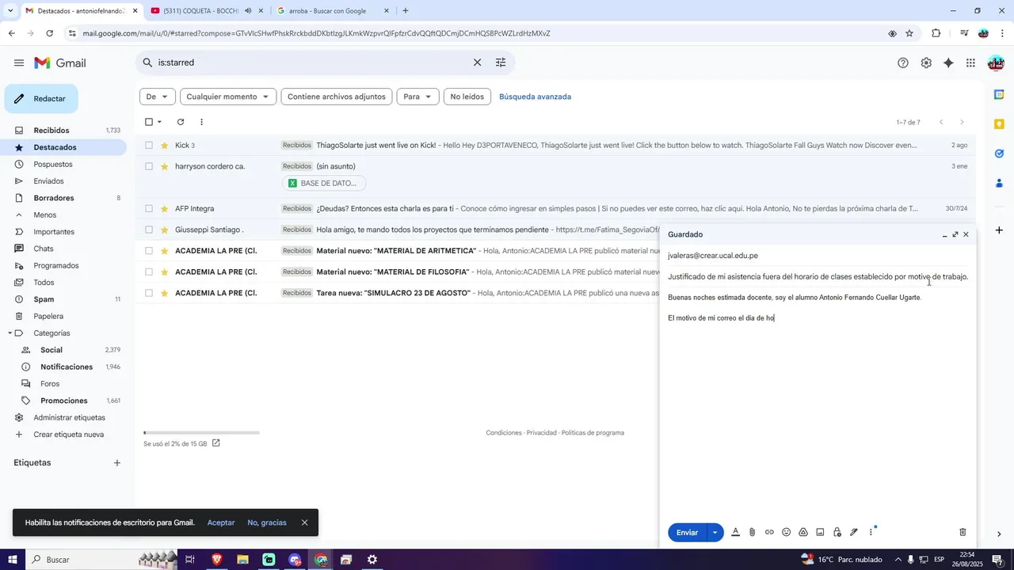Click the Windows taskbar Buscar search box
The width and height of the screenshot is (1014, 570).
(79, 560)
